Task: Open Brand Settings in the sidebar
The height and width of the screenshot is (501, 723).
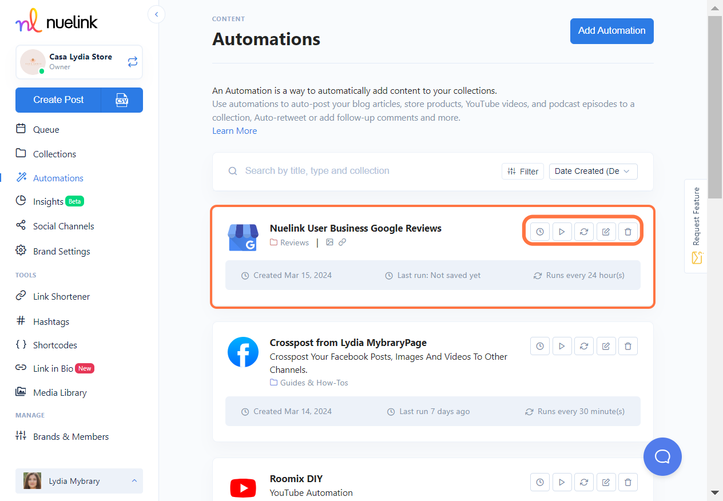Action: [x=61, y=251]
